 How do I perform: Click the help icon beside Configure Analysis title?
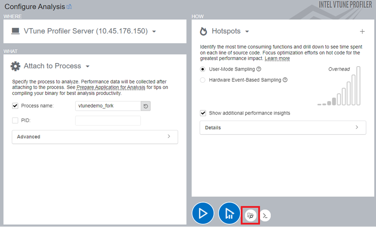69,7
